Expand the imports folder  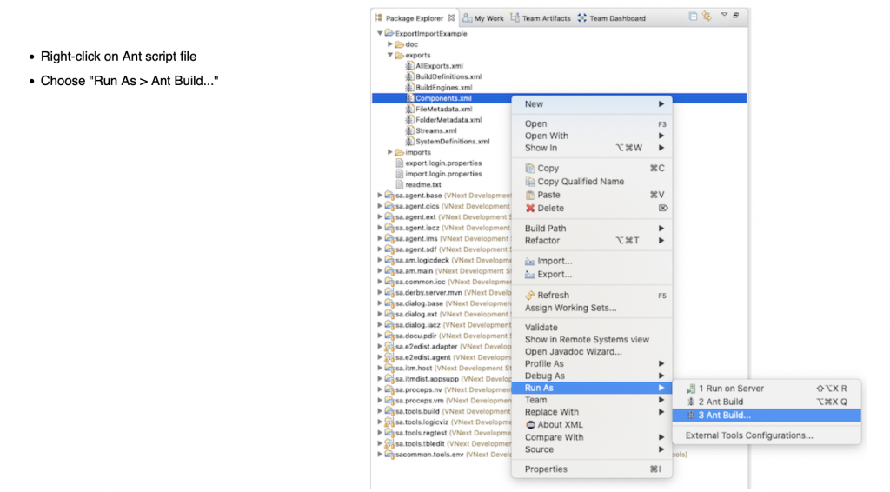point(390,152)
